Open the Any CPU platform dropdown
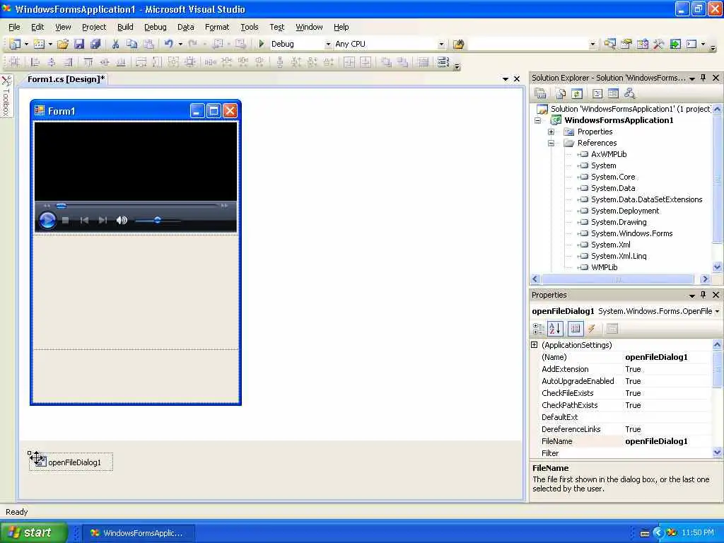724x543 pixels. (x=441, y=45)
